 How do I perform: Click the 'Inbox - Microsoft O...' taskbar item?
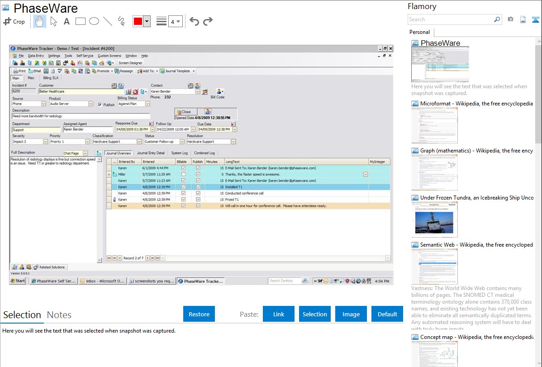(102, 281)
